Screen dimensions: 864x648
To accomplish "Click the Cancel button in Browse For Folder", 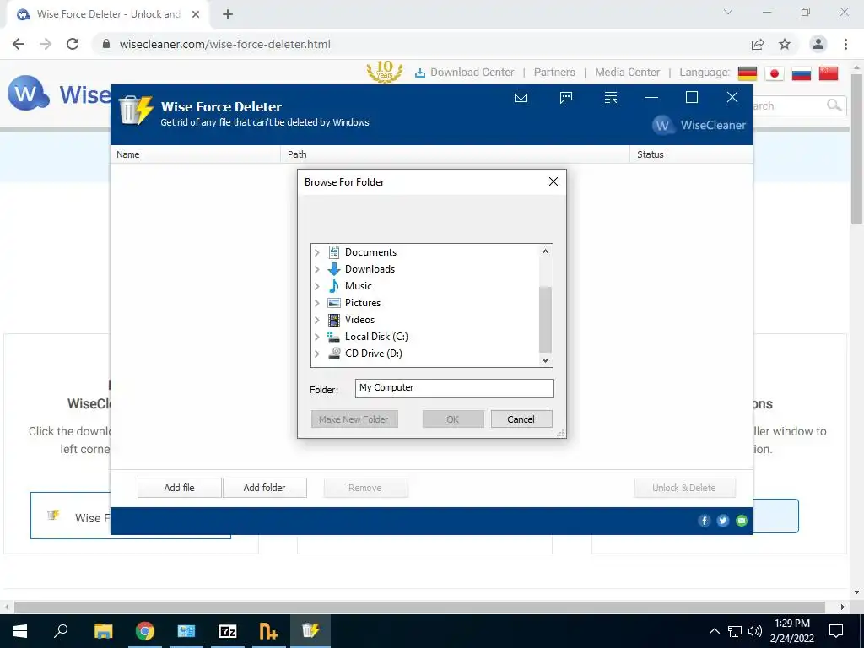I will [521, 419].
